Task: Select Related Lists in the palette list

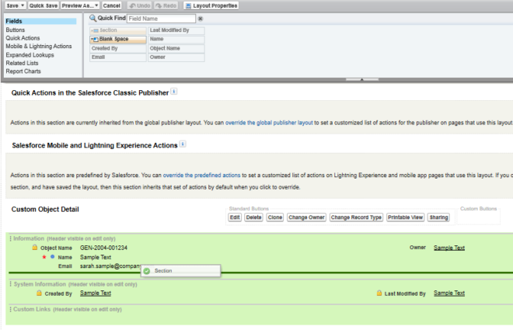Action: [x=23, y=64]
